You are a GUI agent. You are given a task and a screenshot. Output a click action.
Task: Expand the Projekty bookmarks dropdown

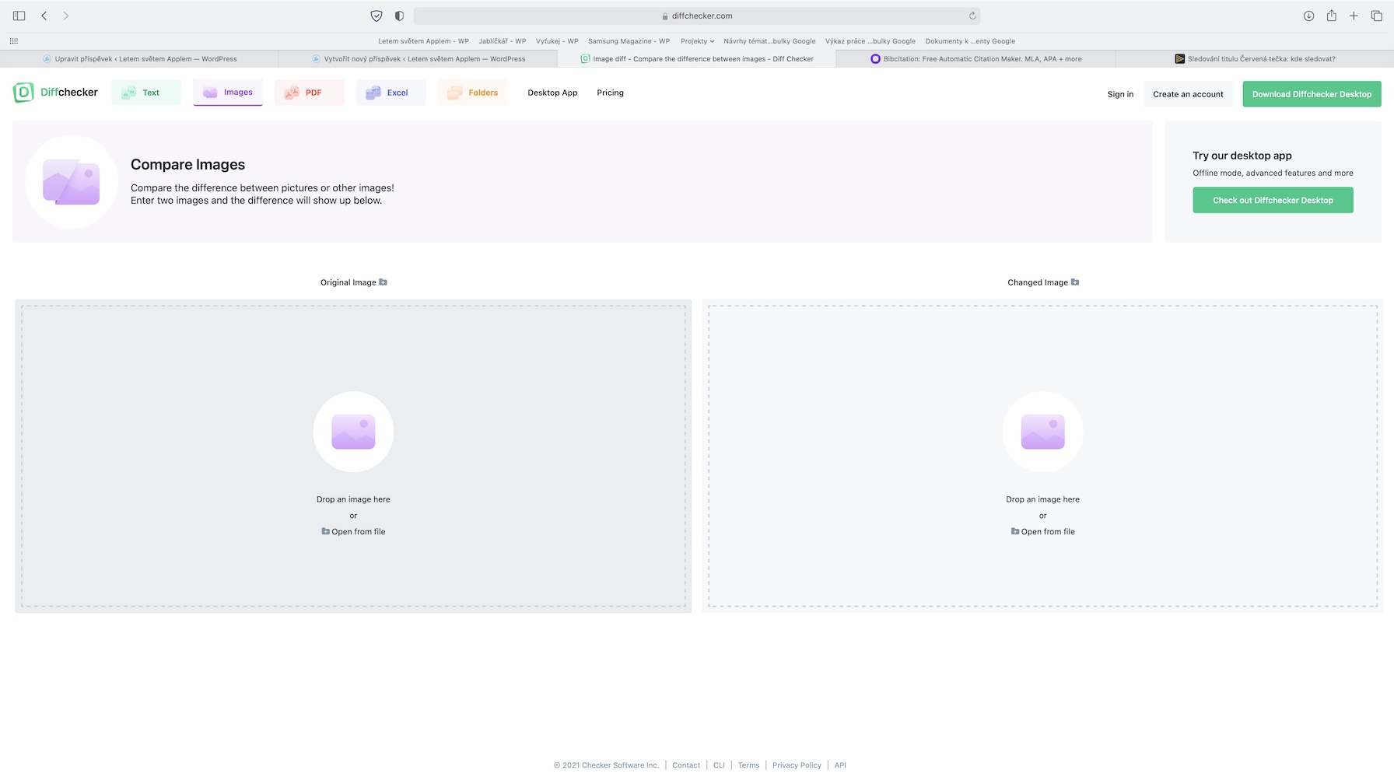[697, 41]
